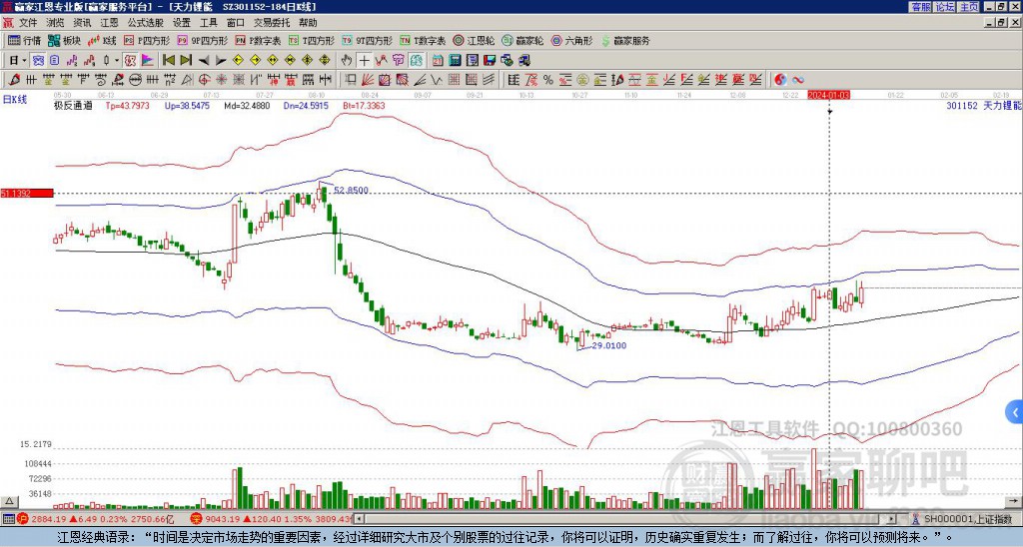Open 赢家服务 service with dollar icon

(625, 40)
